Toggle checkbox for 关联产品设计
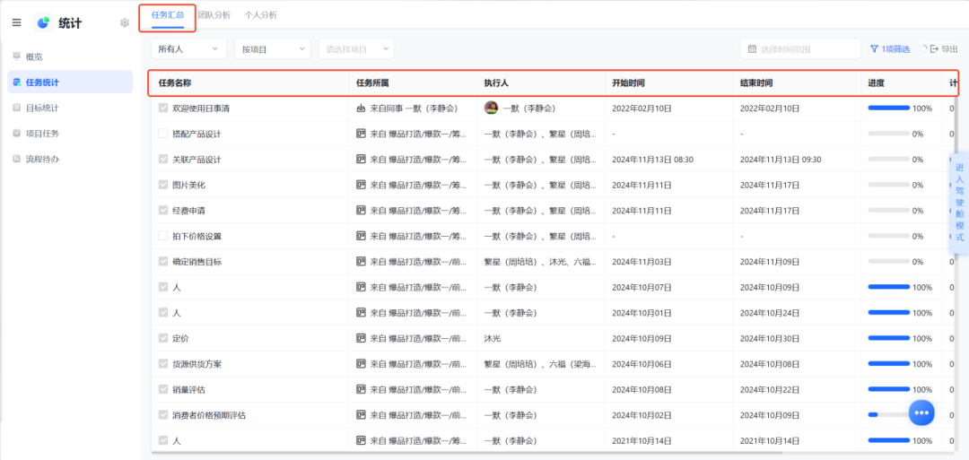This screenshot has width=969, height=460. [163, 160]
